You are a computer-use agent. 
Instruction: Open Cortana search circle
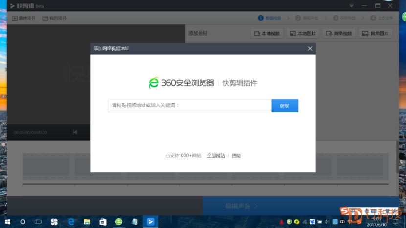[x=23, y=222]
